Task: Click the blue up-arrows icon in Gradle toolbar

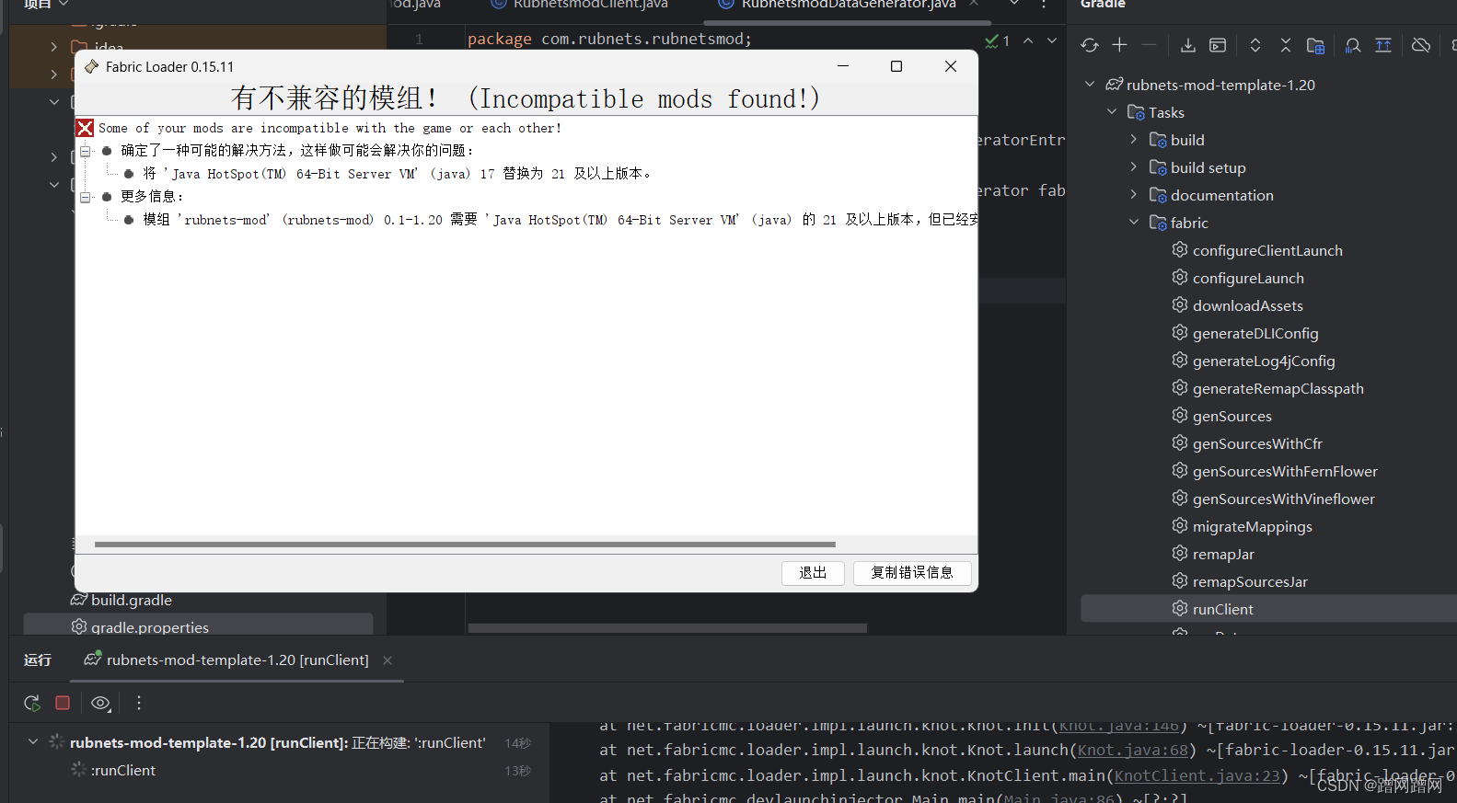Action: click(x=1383, y=45)
